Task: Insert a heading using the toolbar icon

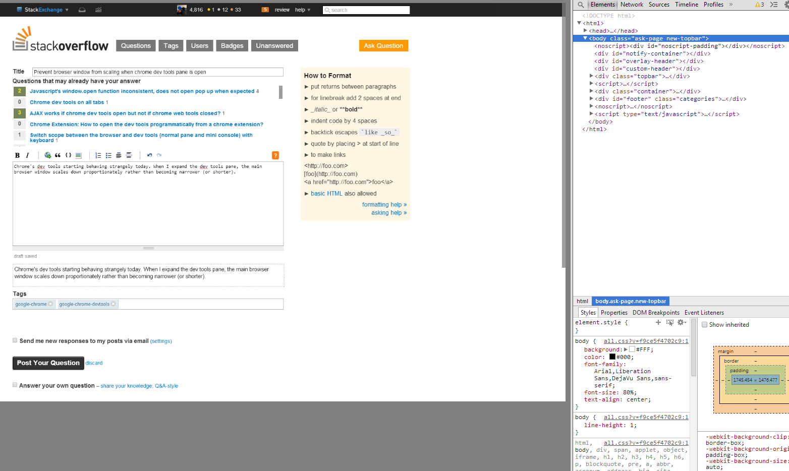Action: pos(119,155)
